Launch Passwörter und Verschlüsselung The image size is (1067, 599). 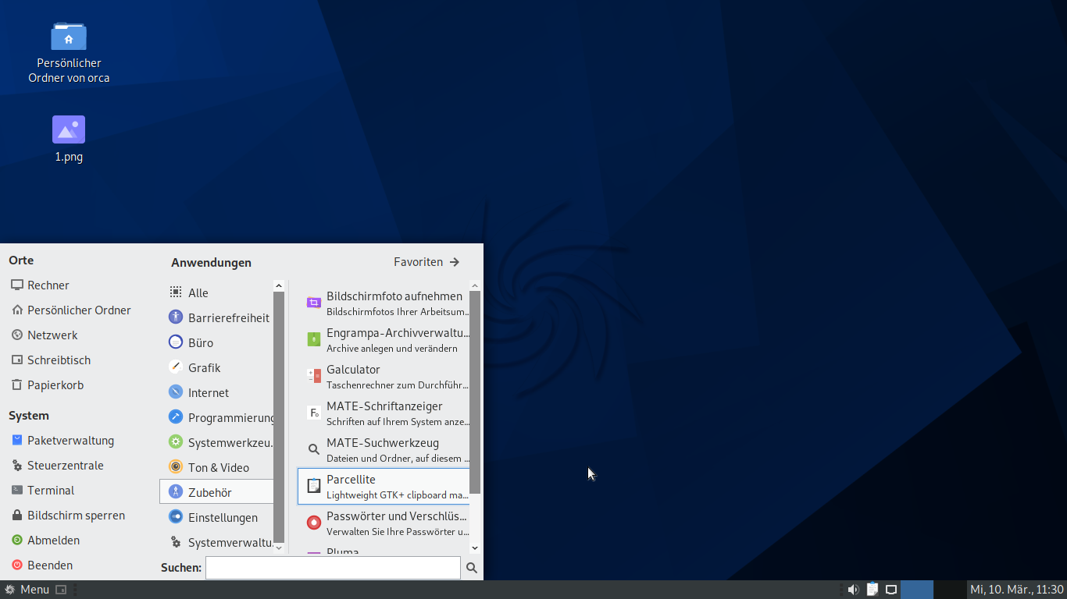tap(384, 523)
